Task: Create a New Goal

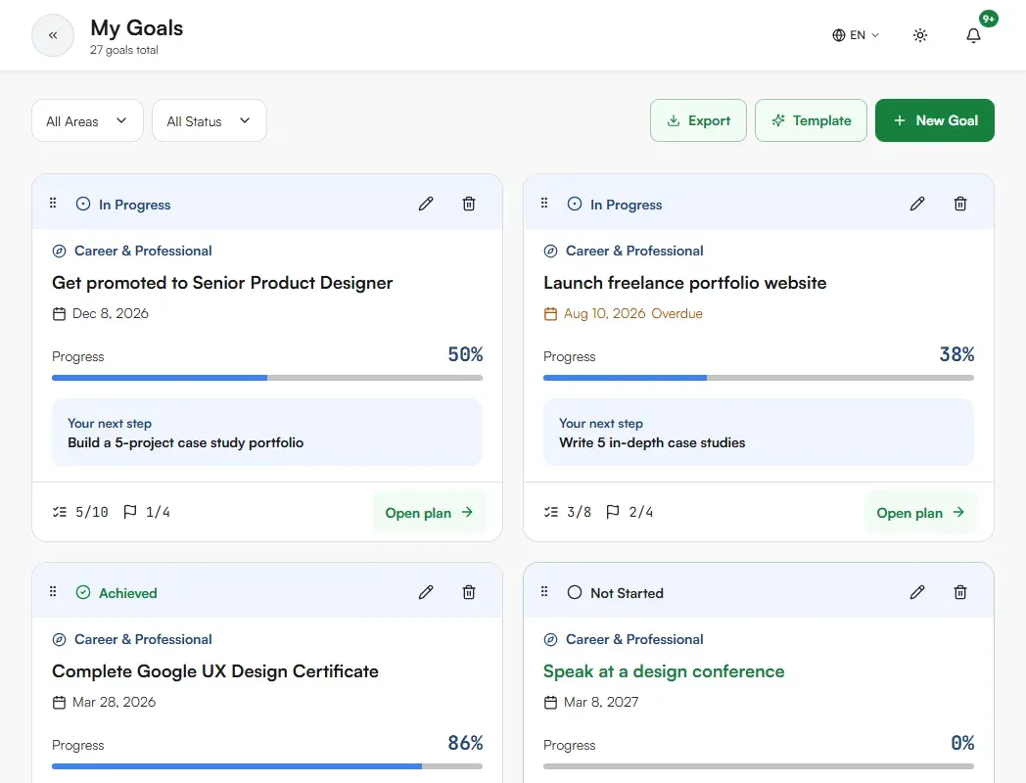Action: (934, 120)
